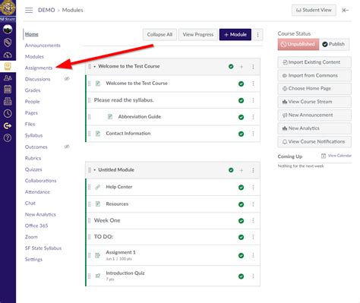Open the Help question mark icon in global sidebar
This screenshot has height=303, width=360.
pos(8,137)
